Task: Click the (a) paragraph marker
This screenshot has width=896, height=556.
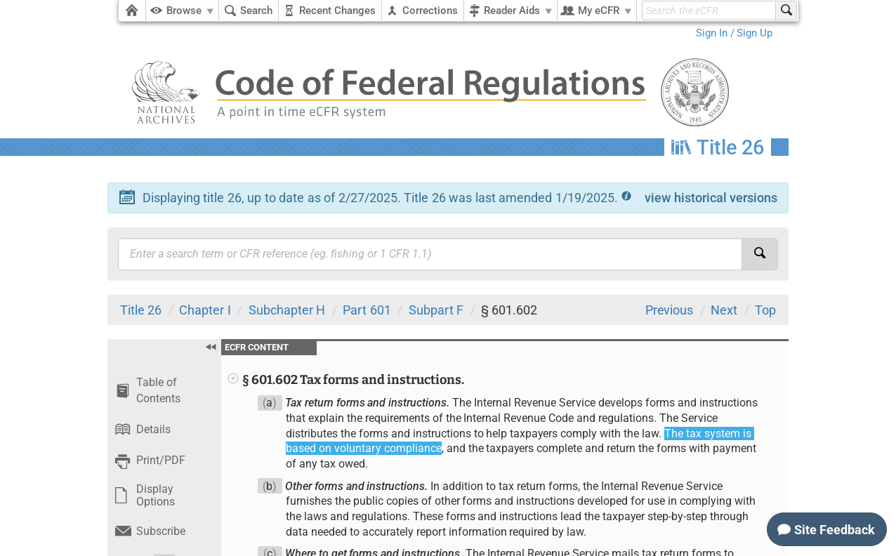Action: [x=270, y=403]
